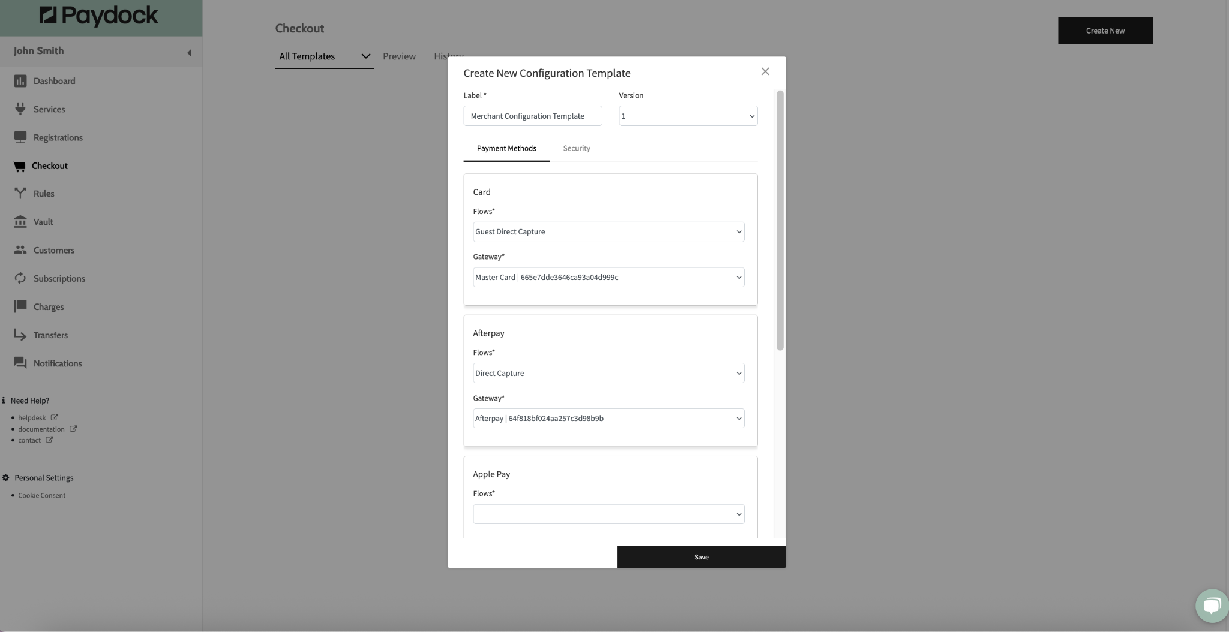1229x632 pixels.
Task: Click the Charges flag icon
Action: tap(20, 306)
